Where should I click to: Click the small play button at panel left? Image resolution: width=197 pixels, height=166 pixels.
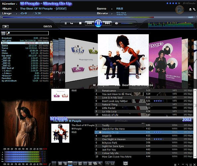click(x=6, y=27)
